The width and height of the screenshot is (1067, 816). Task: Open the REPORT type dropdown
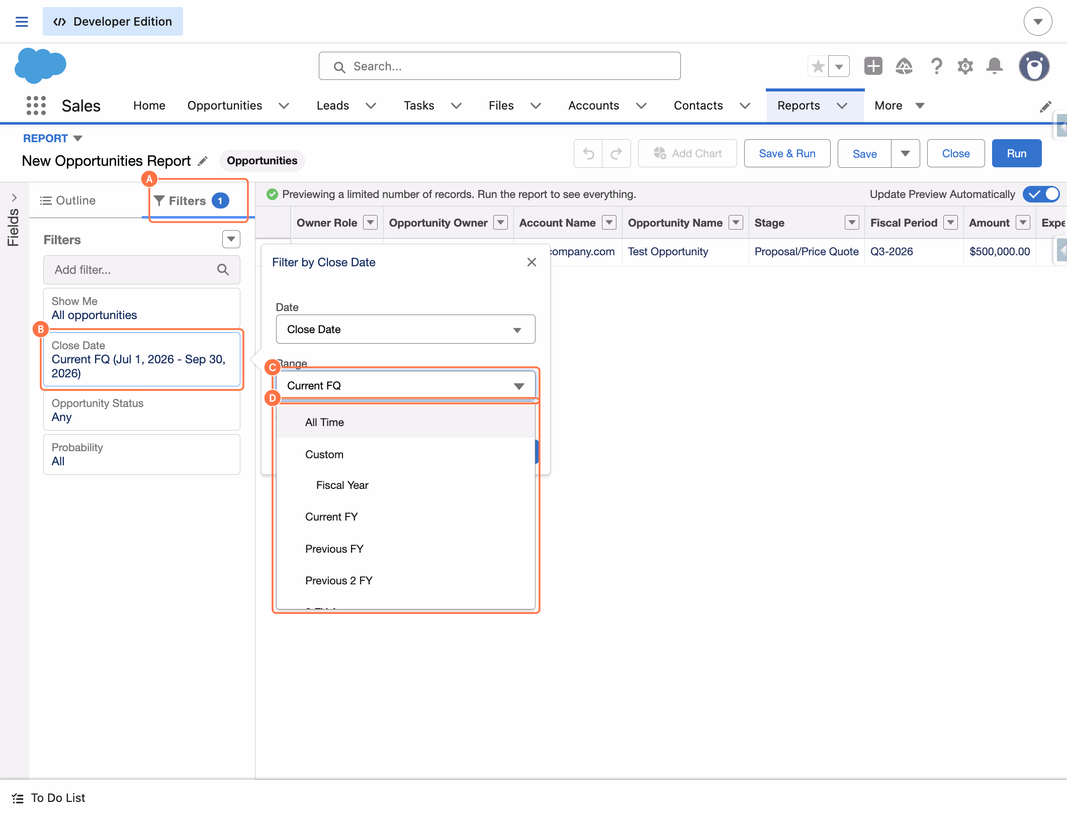[x=53, y=138]
